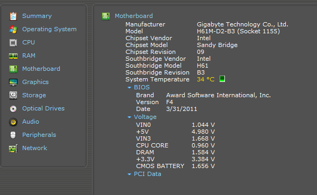Image resolution: width=317 pixels, height=195 pixels.
Task: Open the Summary section
Action: click(x=37, y=16)
